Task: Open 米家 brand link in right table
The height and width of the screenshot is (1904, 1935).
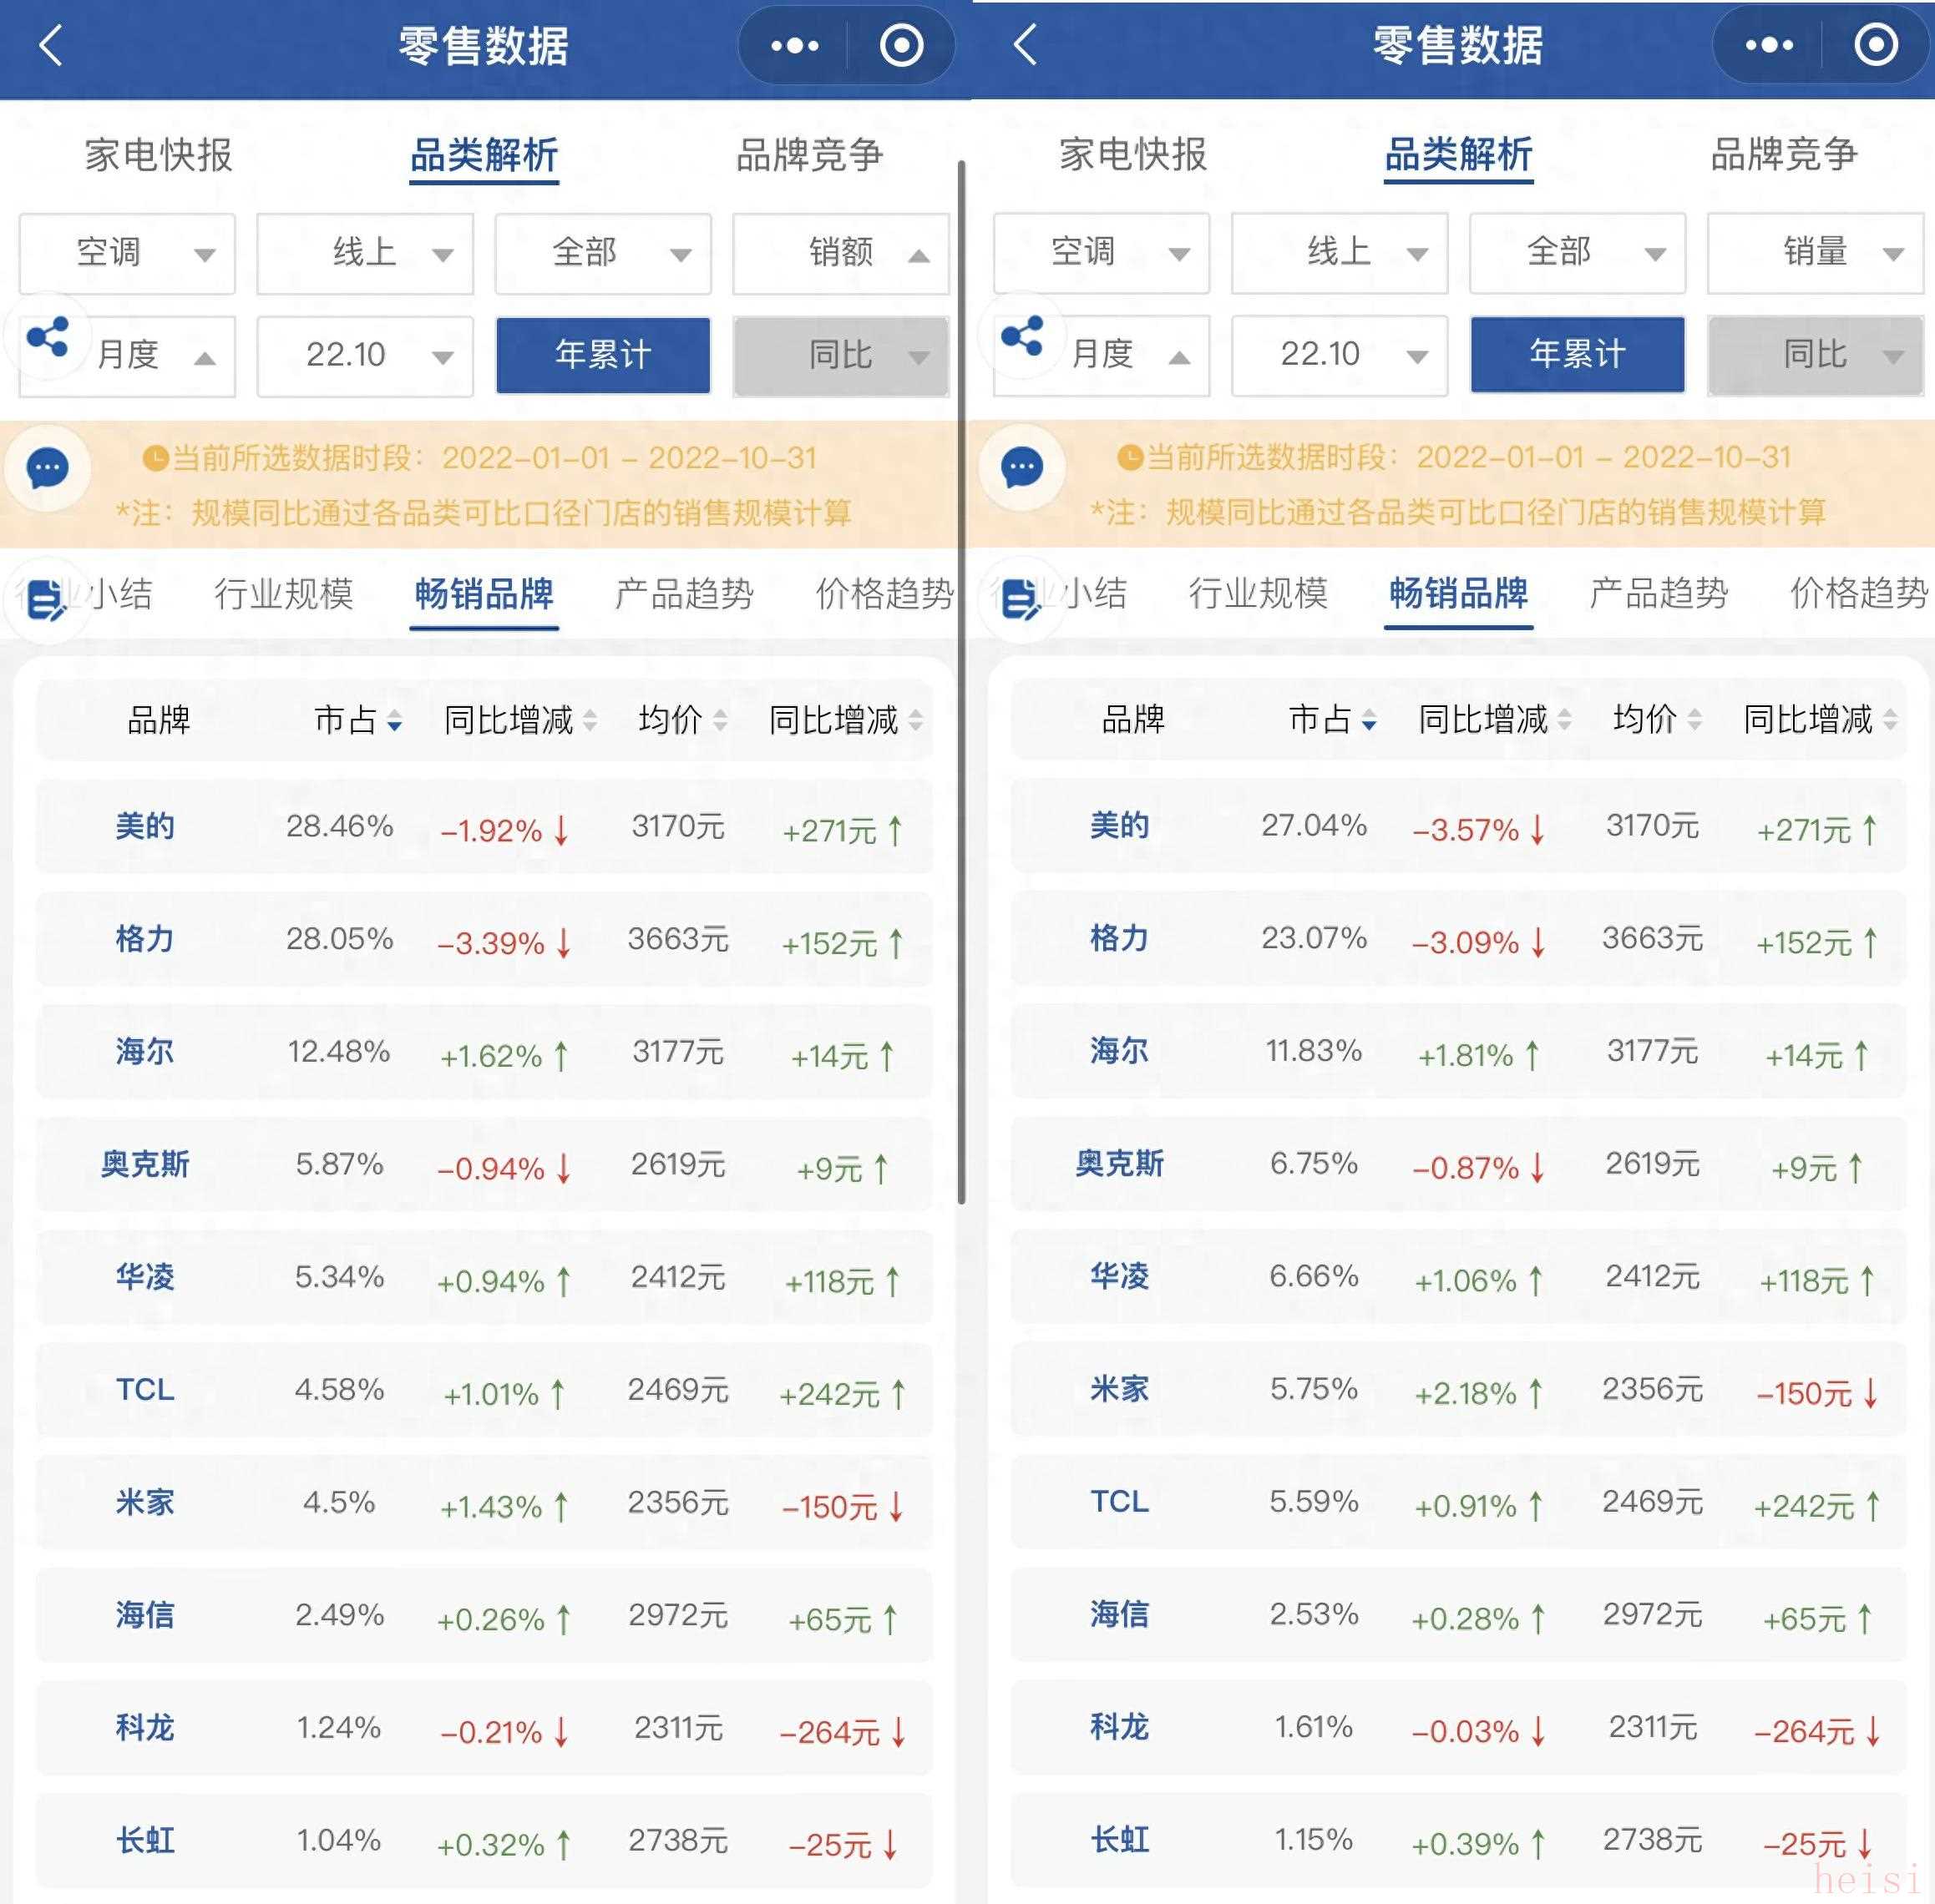Action: 1120,1389
